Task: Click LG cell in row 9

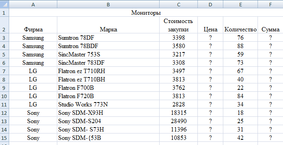Action: point(33,88)
